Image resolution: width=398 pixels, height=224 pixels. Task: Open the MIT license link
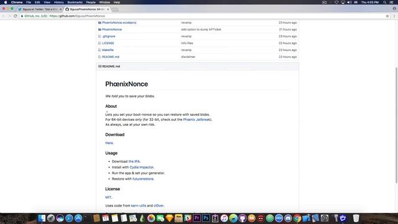(x=108, y=197)
